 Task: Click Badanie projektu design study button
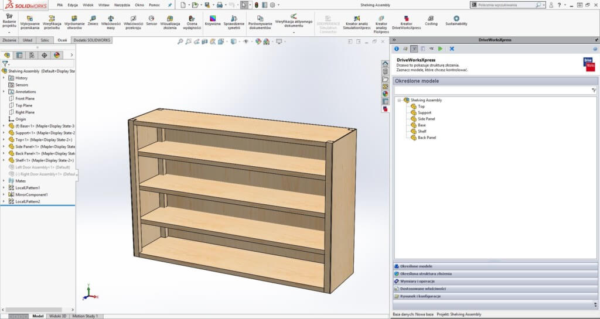pyautogui.click(x=9, y=21)
